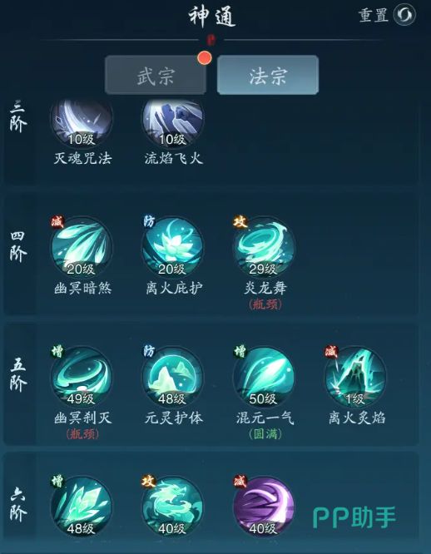Open the 炎龙舞 tornado skill icon
Viewport: 431px width, 554px height.
tap(264, 248)
